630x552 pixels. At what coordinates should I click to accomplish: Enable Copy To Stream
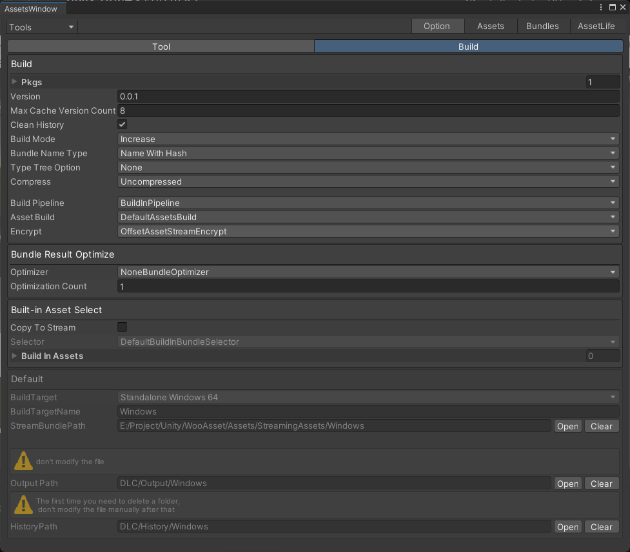tap(122, 327)
